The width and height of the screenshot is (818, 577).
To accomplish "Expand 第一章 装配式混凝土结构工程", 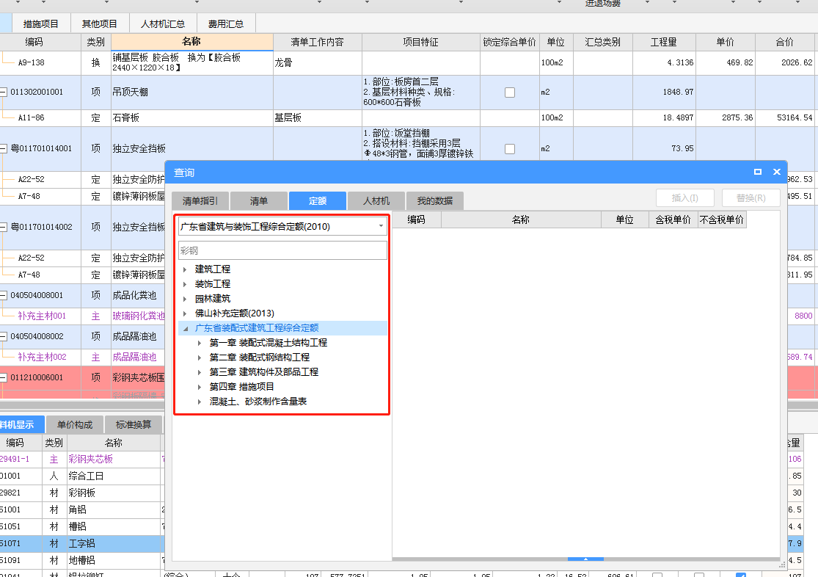I will (200, 343).
